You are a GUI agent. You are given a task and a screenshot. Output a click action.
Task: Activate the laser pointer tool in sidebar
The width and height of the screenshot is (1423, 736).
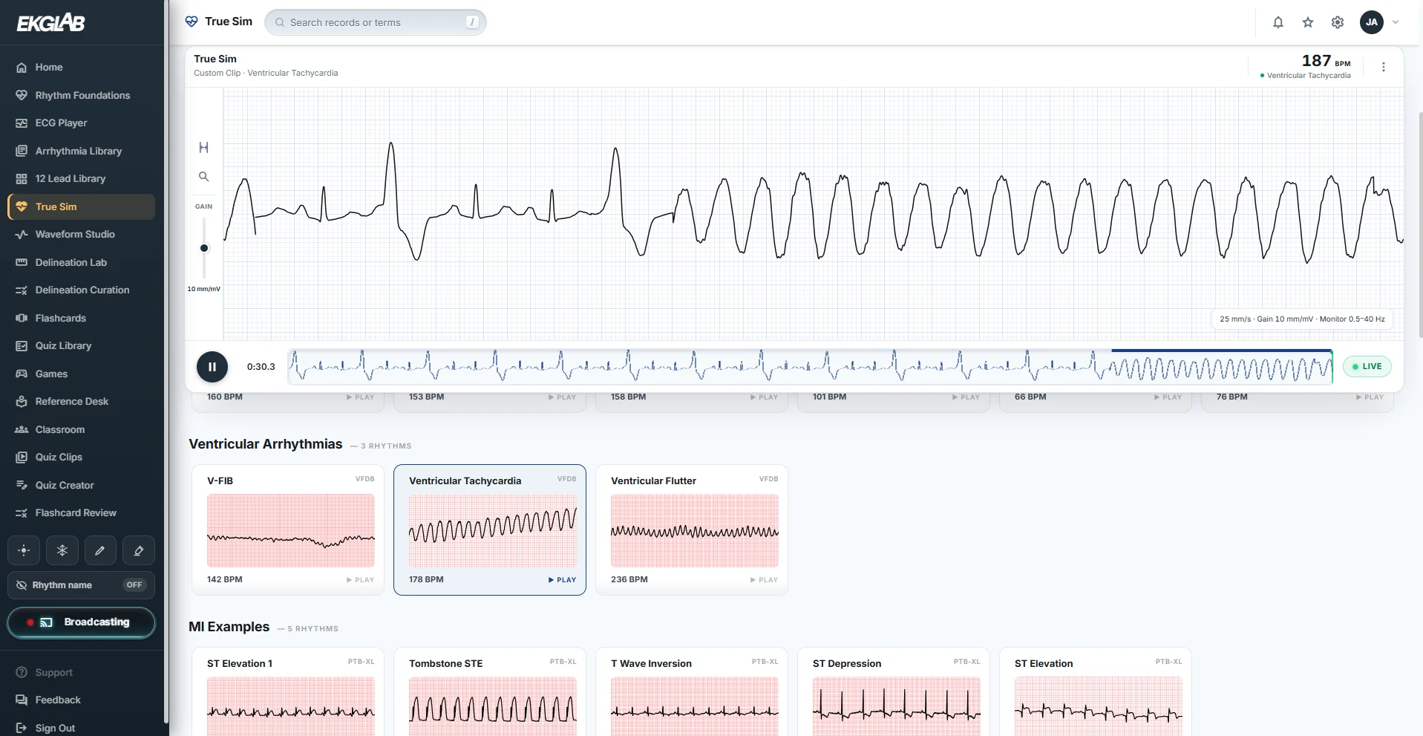click(x=24, y=550)
